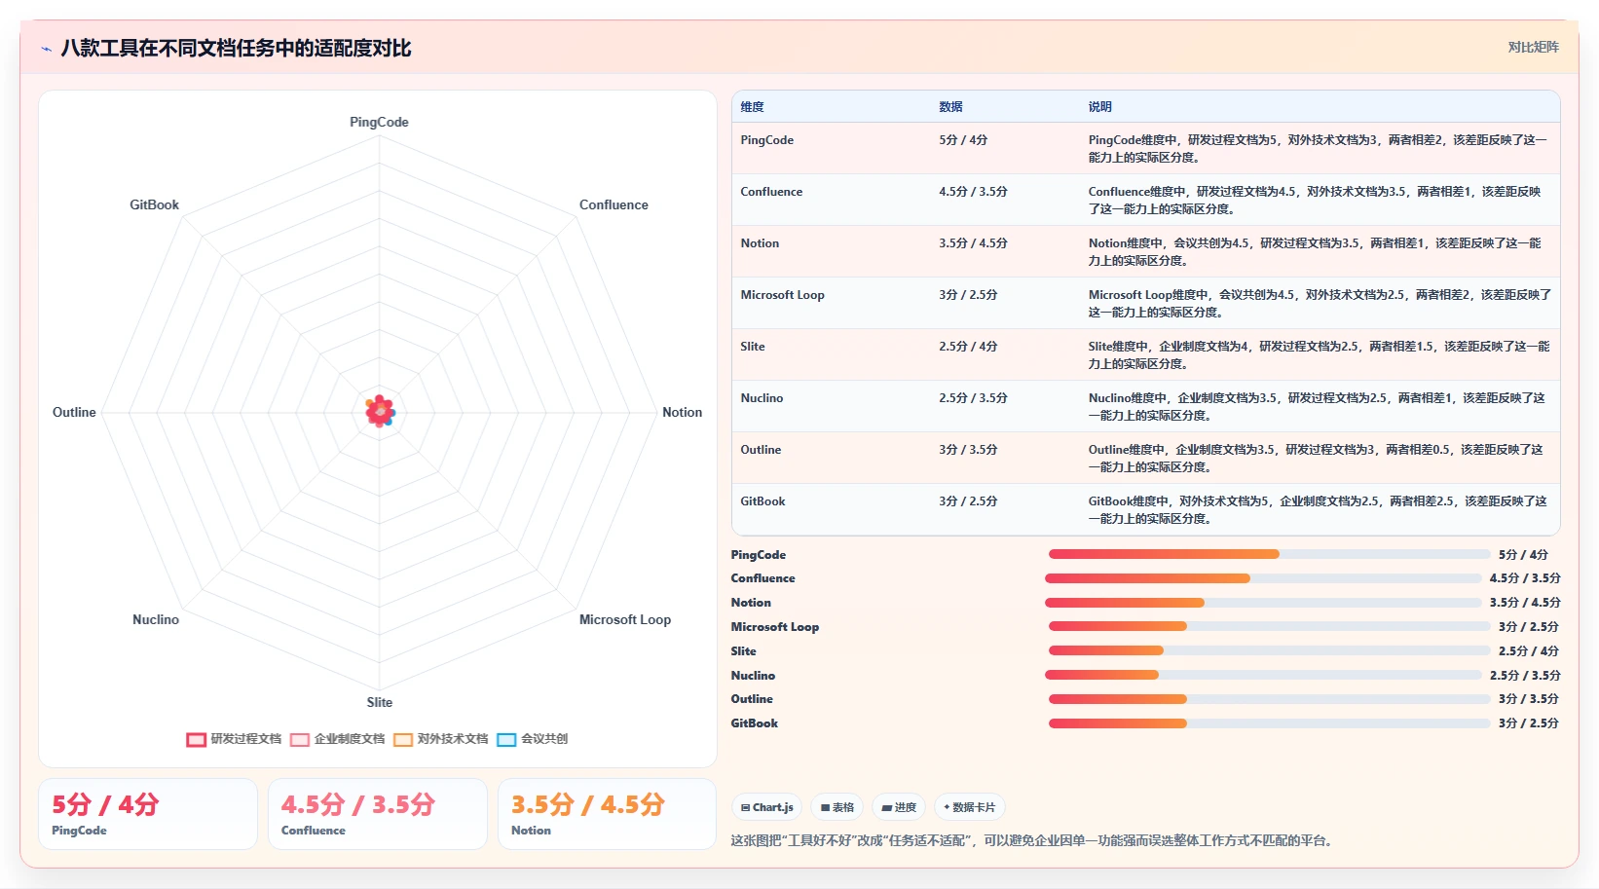Click the 数据卡片 tag chip
Image resolution: width=1599 pixels, height=889 pixels.
click(x=970, y=807)
